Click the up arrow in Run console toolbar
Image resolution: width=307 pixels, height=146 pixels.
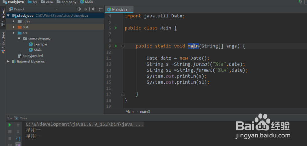[18, 125]
